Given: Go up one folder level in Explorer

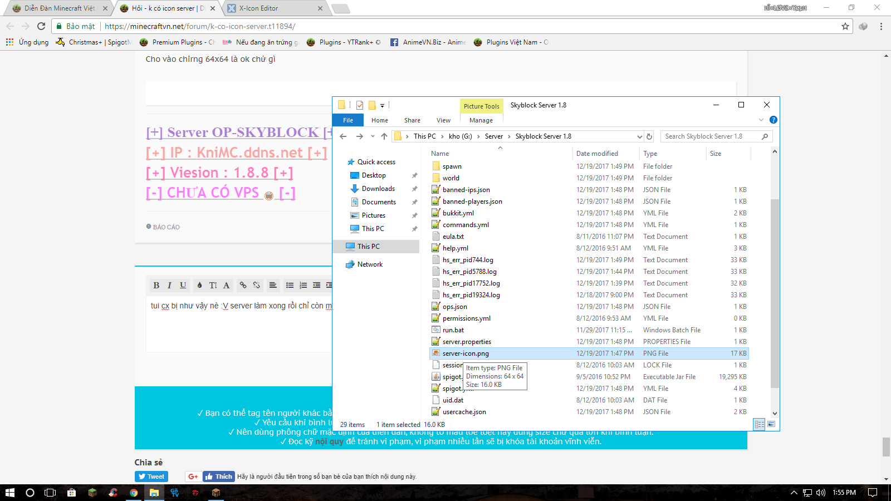Looking at the screenshot, I should click(384, 136).
